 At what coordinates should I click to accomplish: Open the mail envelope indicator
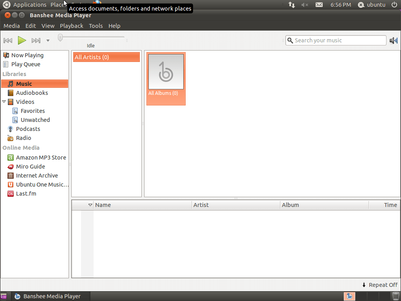[319, 5]
